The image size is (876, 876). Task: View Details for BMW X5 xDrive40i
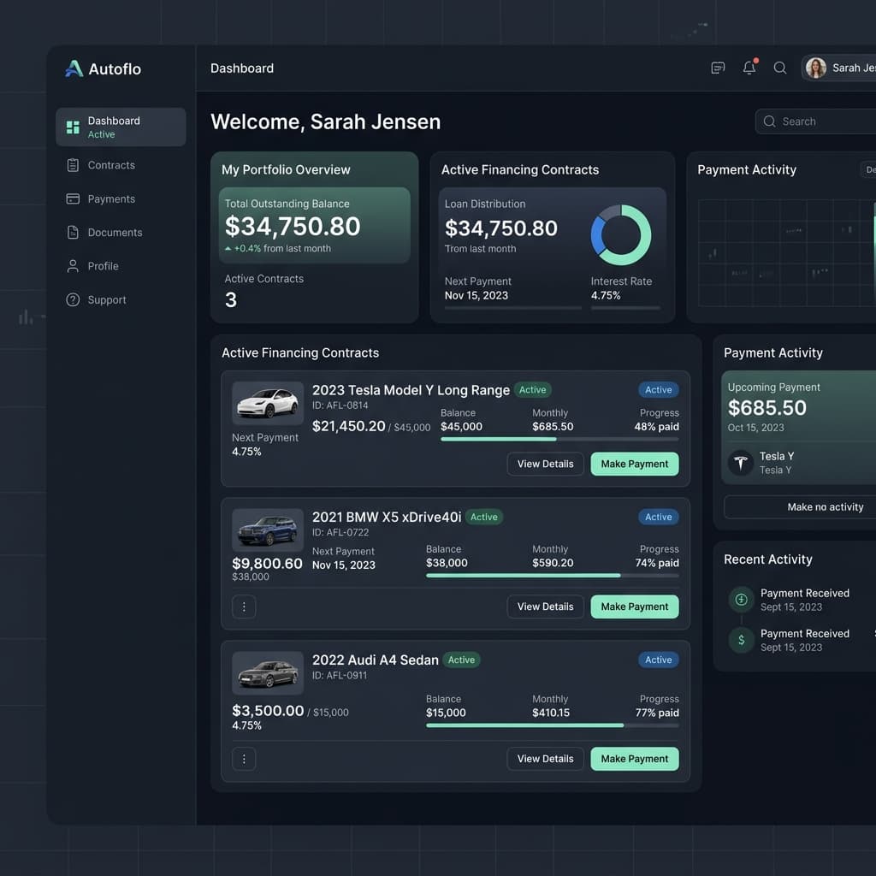click(545, 607)
